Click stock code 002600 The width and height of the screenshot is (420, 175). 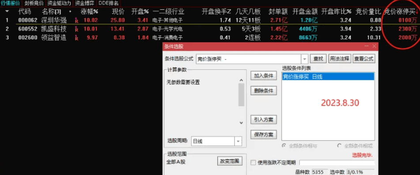28,37
